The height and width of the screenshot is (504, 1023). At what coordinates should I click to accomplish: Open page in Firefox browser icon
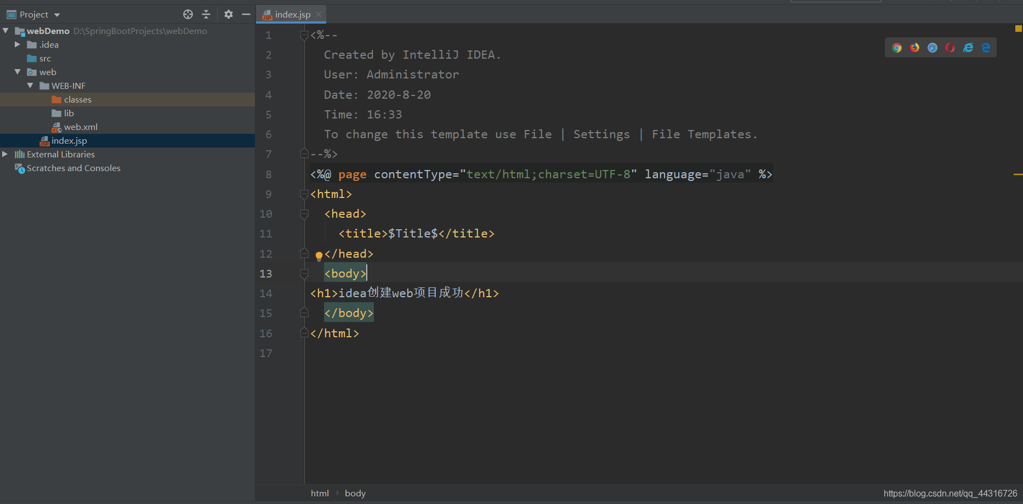click(915, 48)
